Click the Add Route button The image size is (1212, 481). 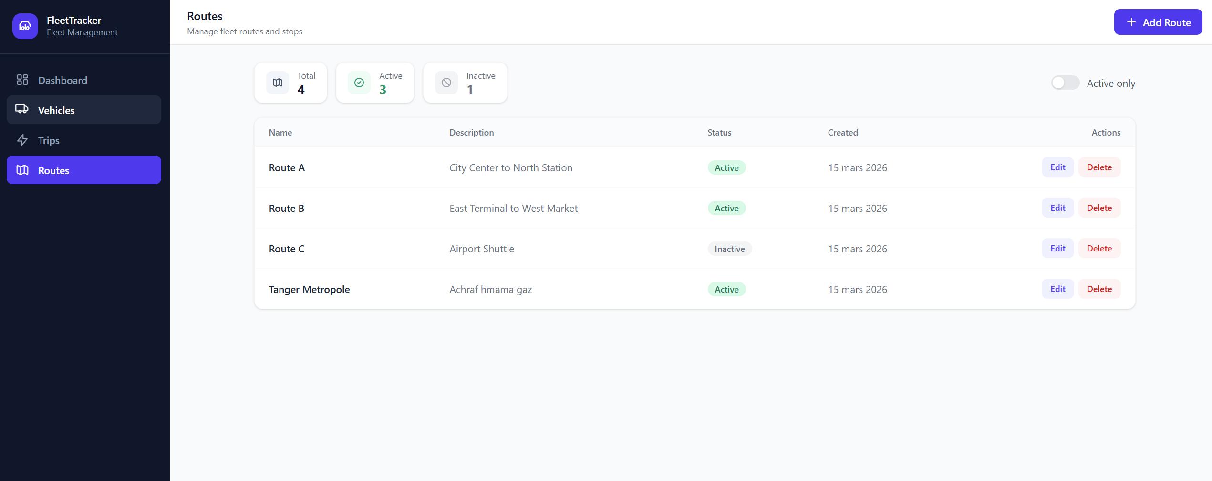pos(1158,22)
